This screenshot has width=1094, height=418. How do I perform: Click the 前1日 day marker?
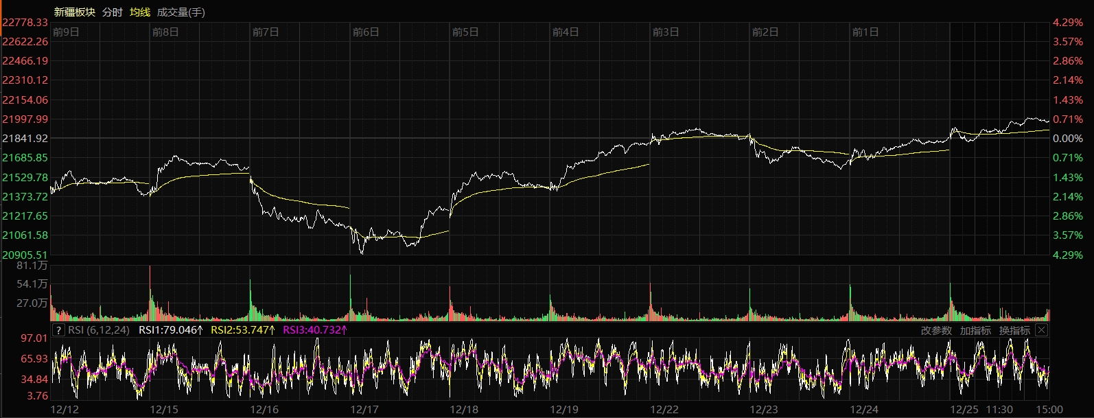(x=865, y=32)
